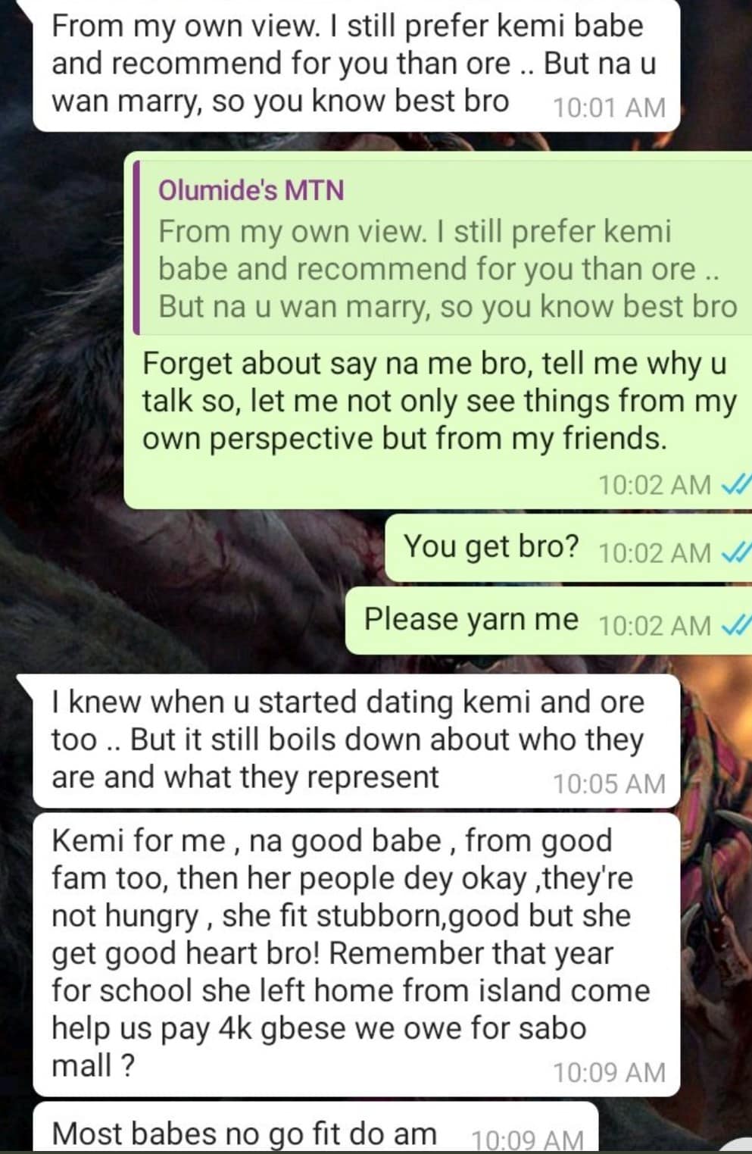The image size is (752, 1154).
Task: Tap the purple quote bar in reply
Action: tap(136, 247)
